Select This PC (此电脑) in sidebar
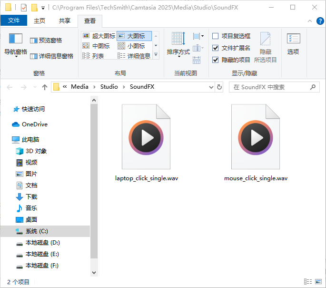This screenshot has width=326, height=288. (x=25, y=140)
